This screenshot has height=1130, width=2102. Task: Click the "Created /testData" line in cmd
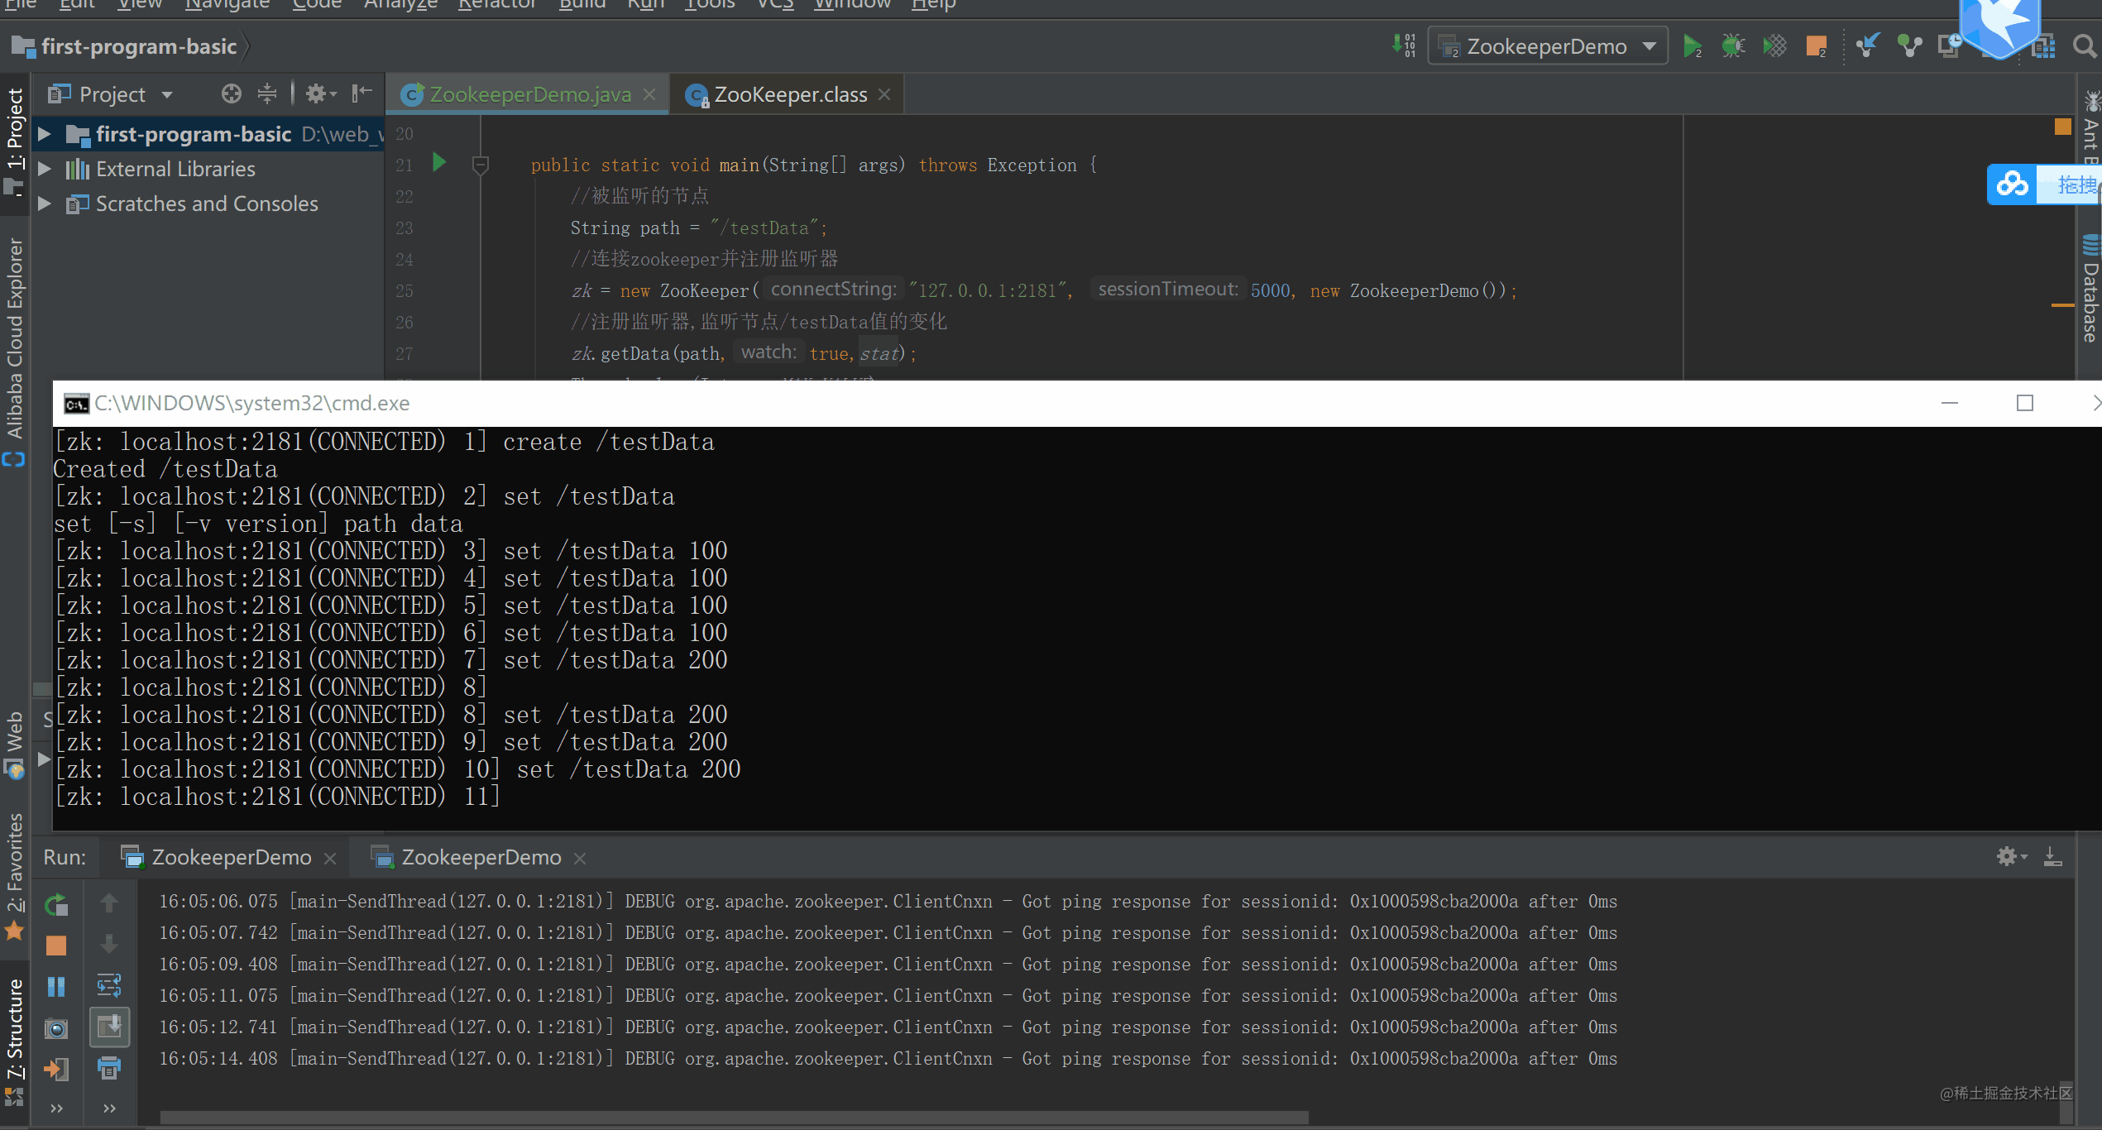click(165, 469)
